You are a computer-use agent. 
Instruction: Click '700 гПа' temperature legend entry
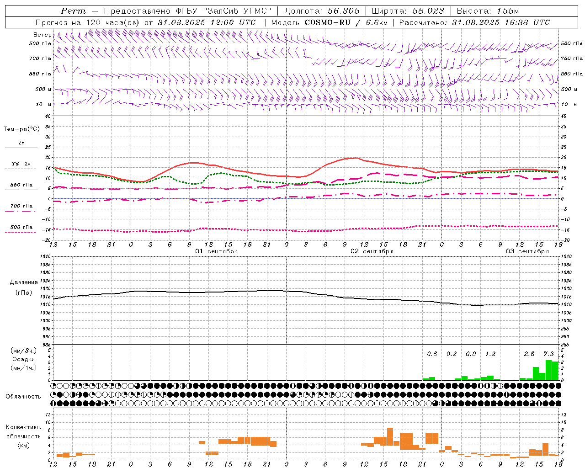click(x=21, y=206)
